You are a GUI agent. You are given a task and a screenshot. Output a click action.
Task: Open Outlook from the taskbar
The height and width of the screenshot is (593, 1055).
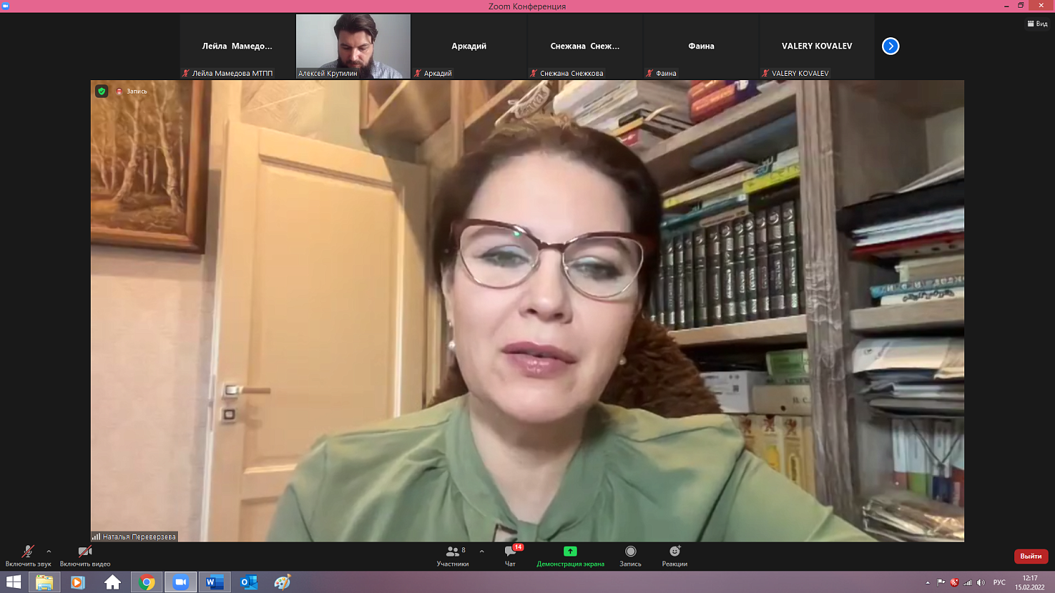point(249,582)
